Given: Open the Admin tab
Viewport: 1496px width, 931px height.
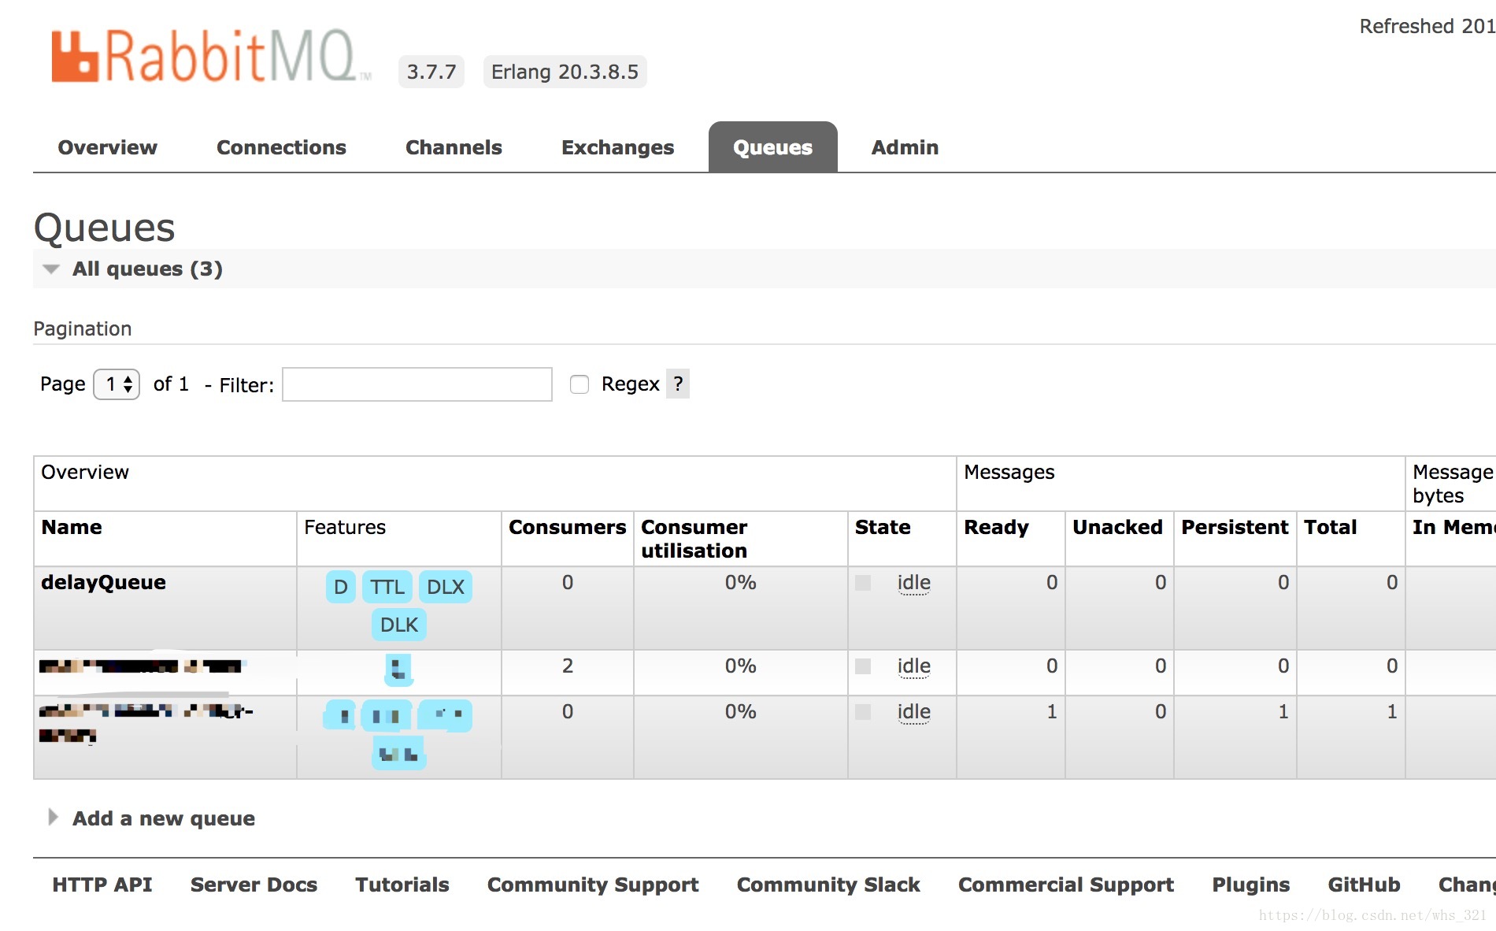Looking at the screenshot, I should point(905,147).
